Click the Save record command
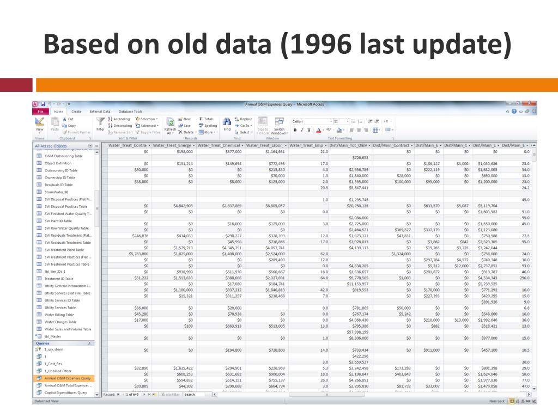This screenshot has width=558, height=418. (184, 126)
